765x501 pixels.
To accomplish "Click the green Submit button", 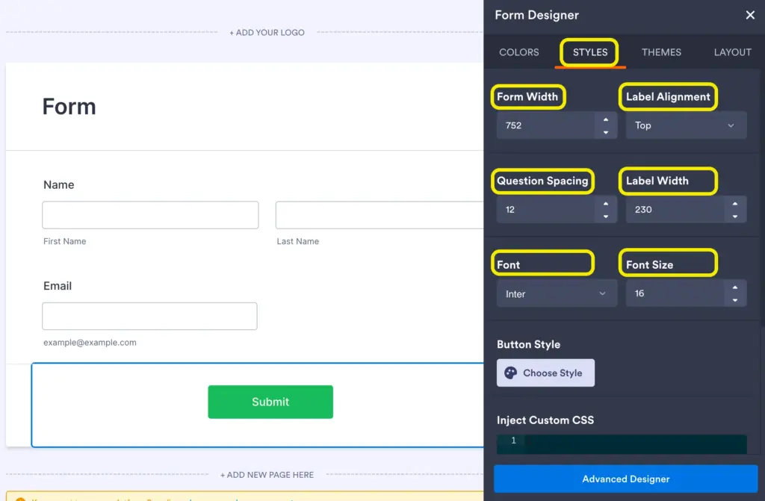I will [x=270, y=401].
